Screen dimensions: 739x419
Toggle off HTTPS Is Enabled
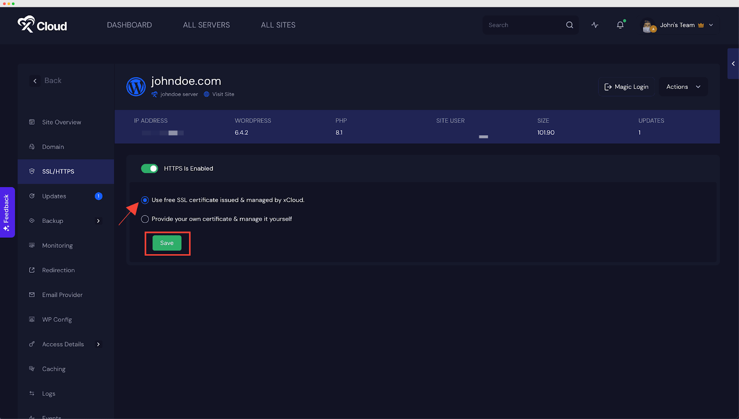click(149, 168)
